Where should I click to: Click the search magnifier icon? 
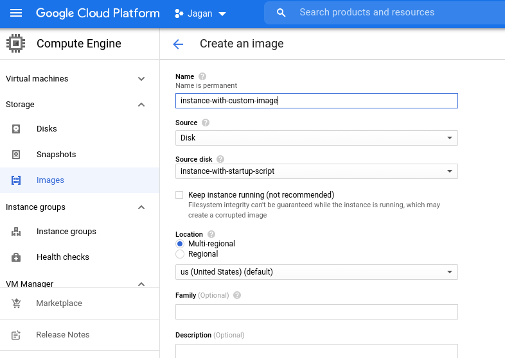(x=281, y=13)
